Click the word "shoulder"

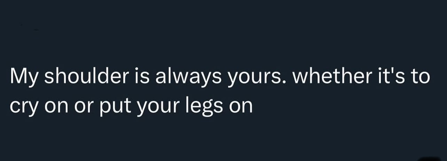[x=86, y=77]
